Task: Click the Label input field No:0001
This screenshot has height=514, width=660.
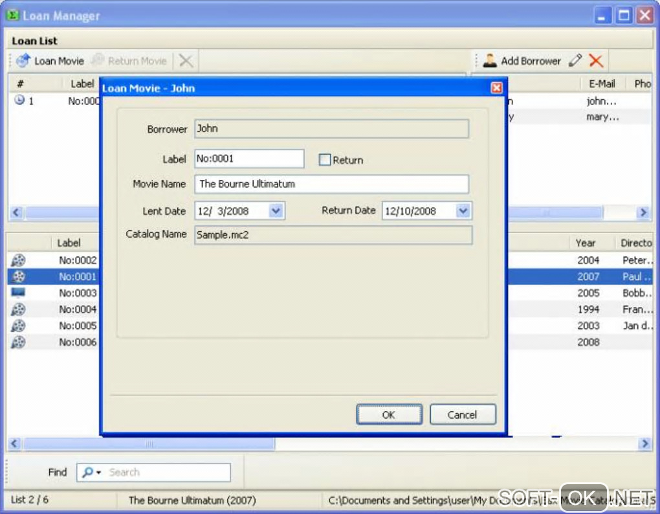Action: [249, 159]
